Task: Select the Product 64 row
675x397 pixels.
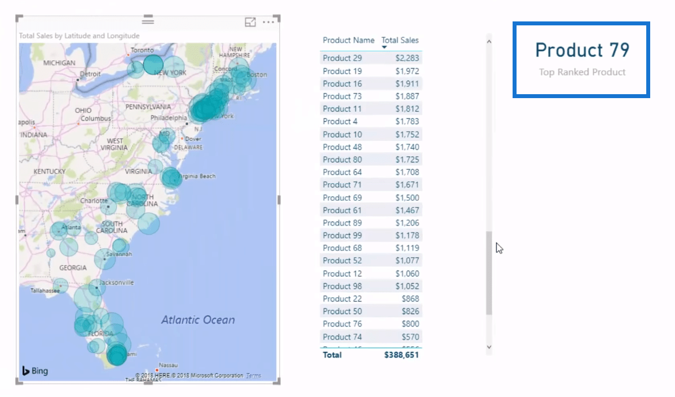Action: coord(370,172)
